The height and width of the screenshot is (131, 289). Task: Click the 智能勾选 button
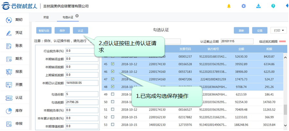(44, 30)
